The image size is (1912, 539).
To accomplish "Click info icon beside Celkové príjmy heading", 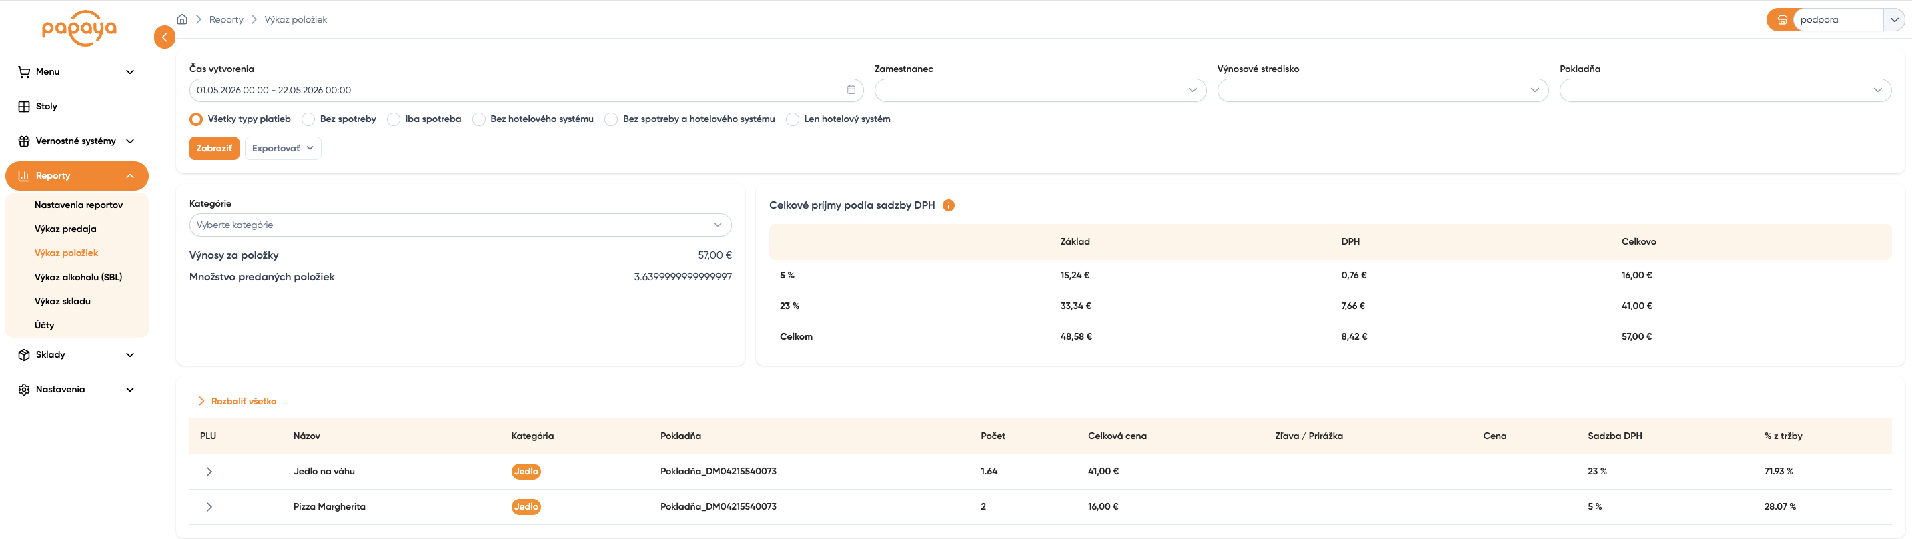I will 949,205.
